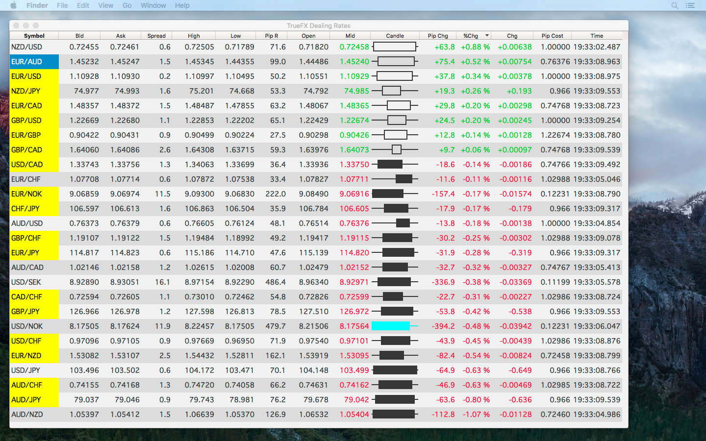Click EUR/NOK spread value 11.5
This screenshot has width=706, height=441.
point(163,194)
